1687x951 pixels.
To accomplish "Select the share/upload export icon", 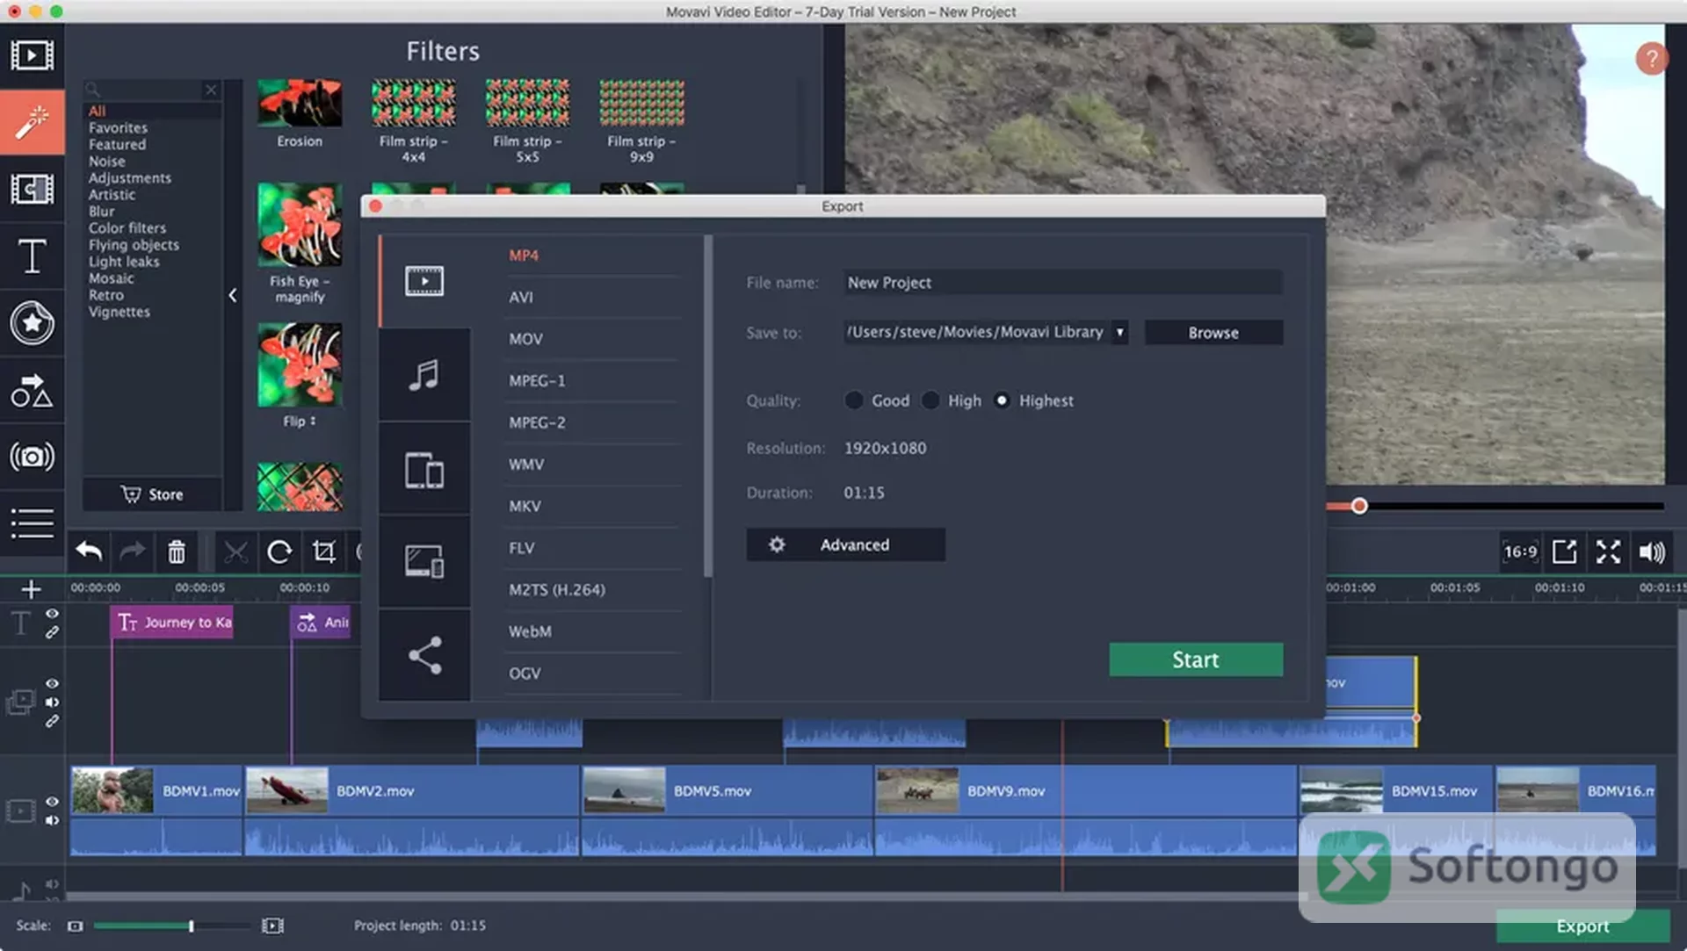I will pyautogui.click(x=424, y=654).
